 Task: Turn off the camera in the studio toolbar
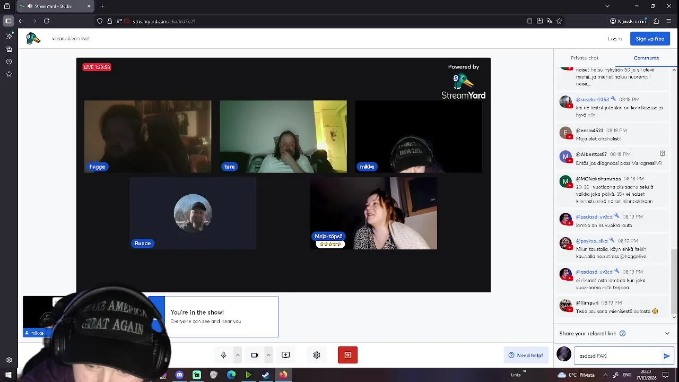[x=255, y=355]
